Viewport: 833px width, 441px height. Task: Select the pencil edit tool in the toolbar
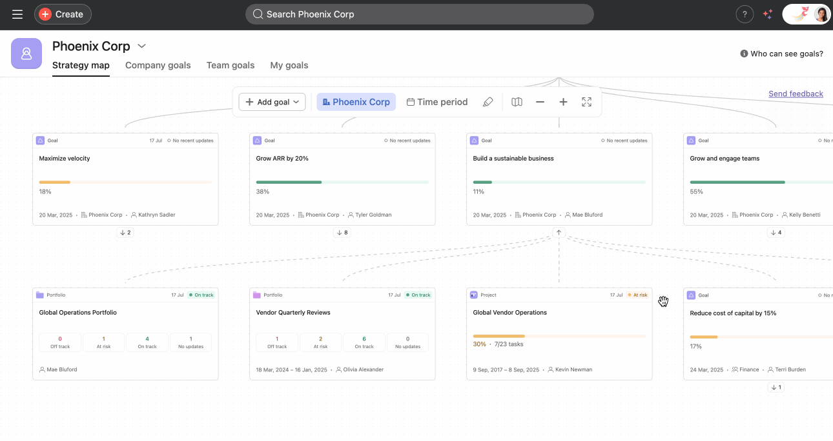click(x=488, y=101)
